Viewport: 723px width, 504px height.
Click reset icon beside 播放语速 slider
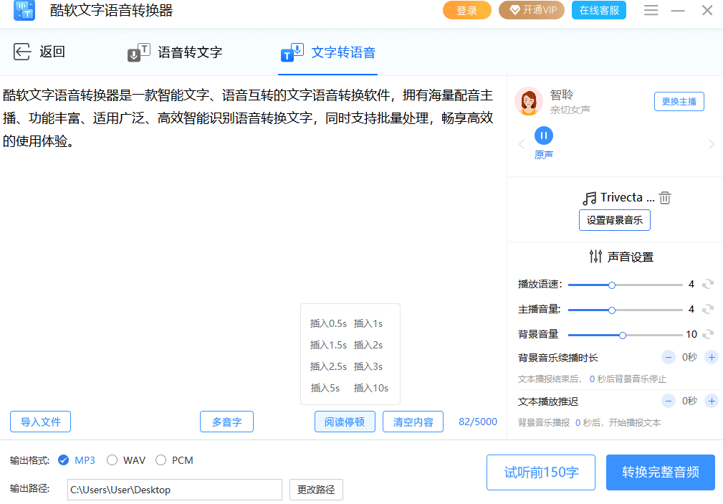[708, 284]
